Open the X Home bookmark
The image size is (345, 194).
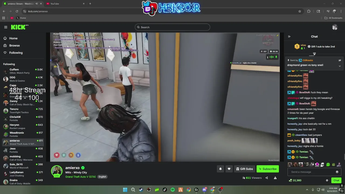(x=21, y=18)
